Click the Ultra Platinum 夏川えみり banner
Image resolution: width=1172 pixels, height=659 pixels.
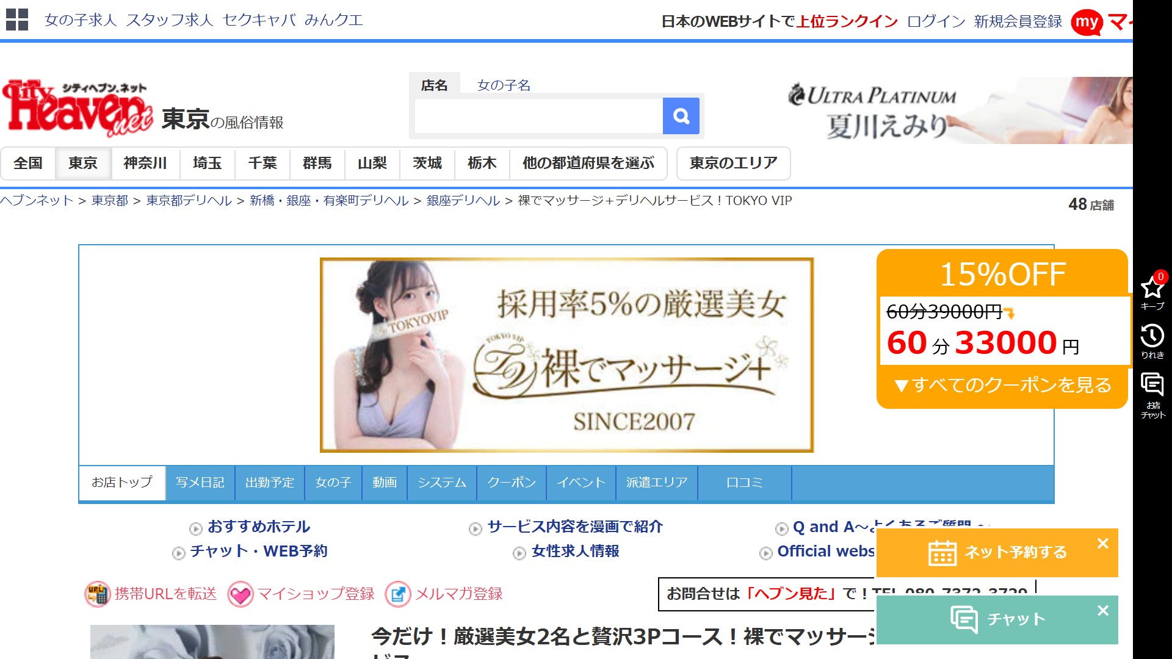(960, 110)
